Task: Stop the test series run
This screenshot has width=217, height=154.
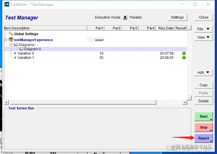Action: click(x=203, y=127)
